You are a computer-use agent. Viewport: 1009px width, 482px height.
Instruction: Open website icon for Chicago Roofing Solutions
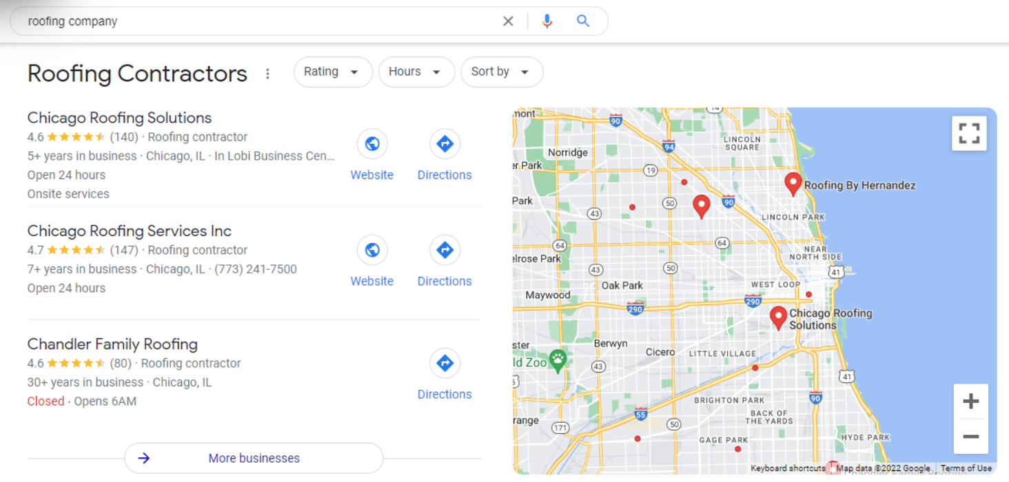tap(372, 144)
